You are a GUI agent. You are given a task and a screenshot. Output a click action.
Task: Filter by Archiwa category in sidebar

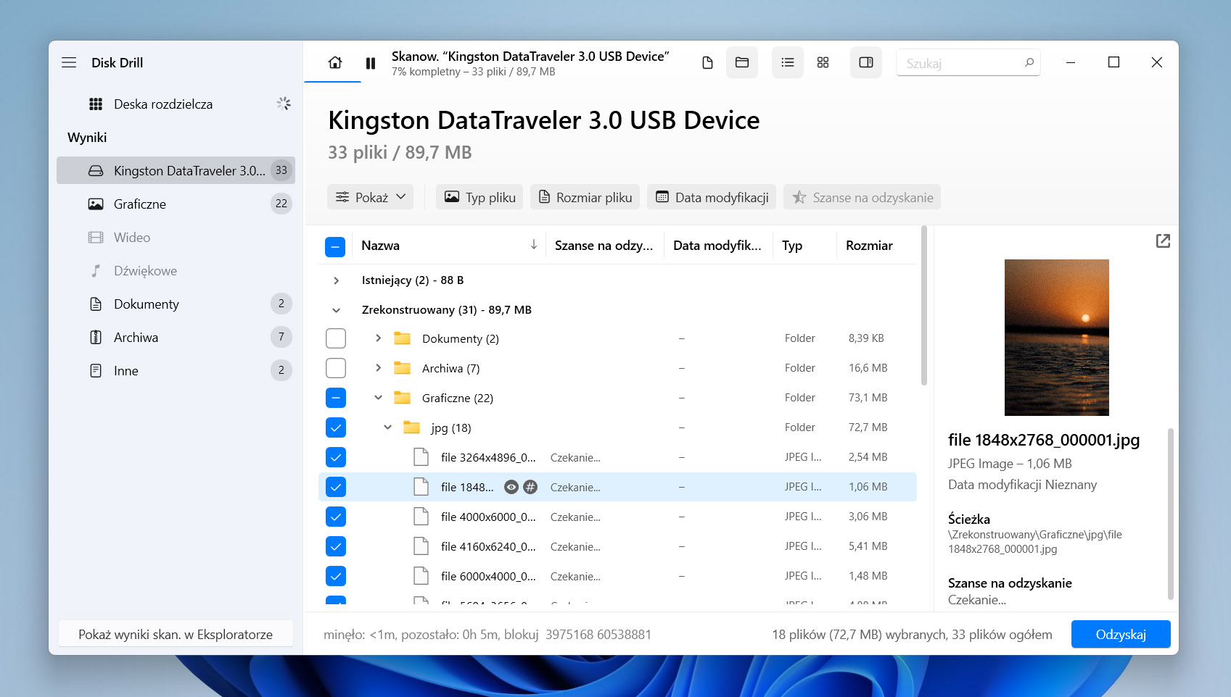[x=176, y=337]
